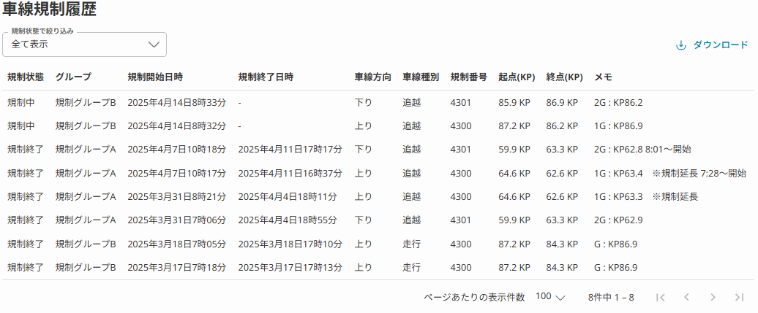The height and width of the screenshot is (313, 758).
Task: Select the row starting 2025年3月18日7時05分
Action: tap(176, 244)
